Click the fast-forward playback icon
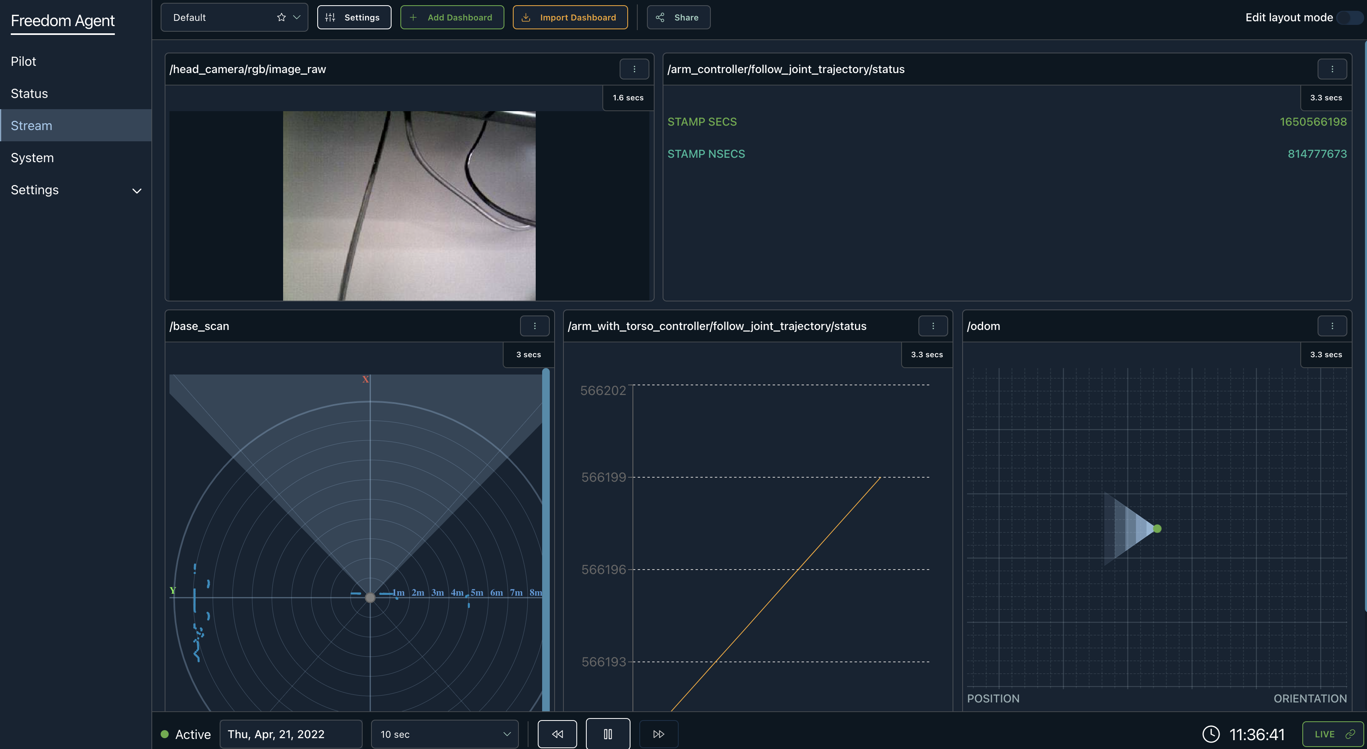The height and width of the screenshot is (749, 1367). pyautogui.click(x=659, y=734)
